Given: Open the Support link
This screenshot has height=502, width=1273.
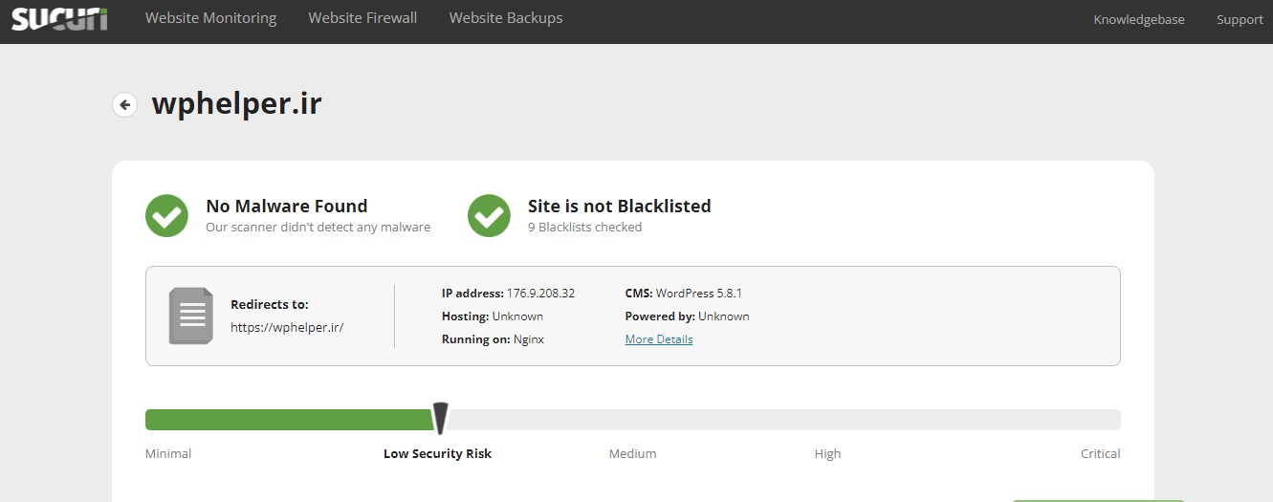Looking at the screenshot, I should pos(1240,19).
